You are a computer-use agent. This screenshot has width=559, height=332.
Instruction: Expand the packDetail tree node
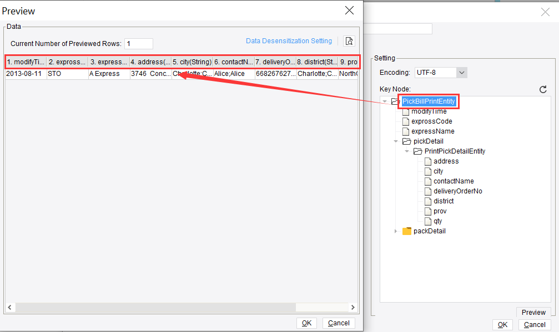(396, 231)
